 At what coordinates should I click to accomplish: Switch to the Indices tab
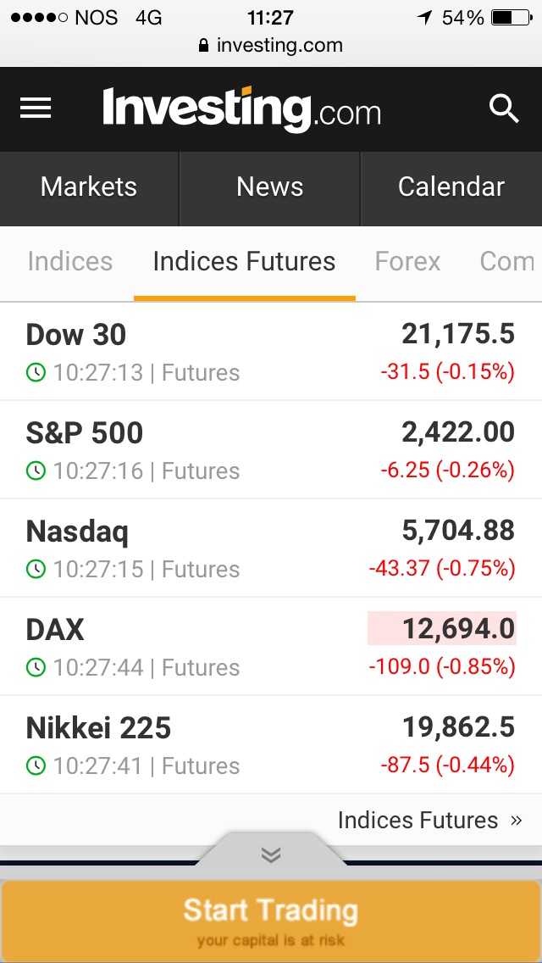click(x=69, y=262)
